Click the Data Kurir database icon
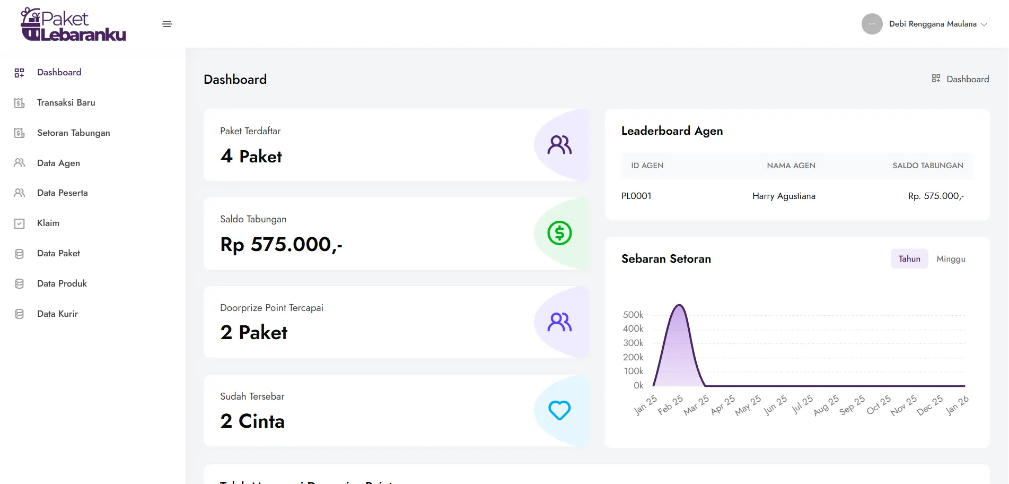This screenshot has height=484, width=1009. (x=20, y=314)
